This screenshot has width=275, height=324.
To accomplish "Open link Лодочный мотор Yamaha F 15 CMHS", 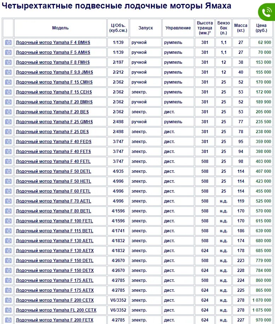I will pyautogui.click(x=54, y=82).
